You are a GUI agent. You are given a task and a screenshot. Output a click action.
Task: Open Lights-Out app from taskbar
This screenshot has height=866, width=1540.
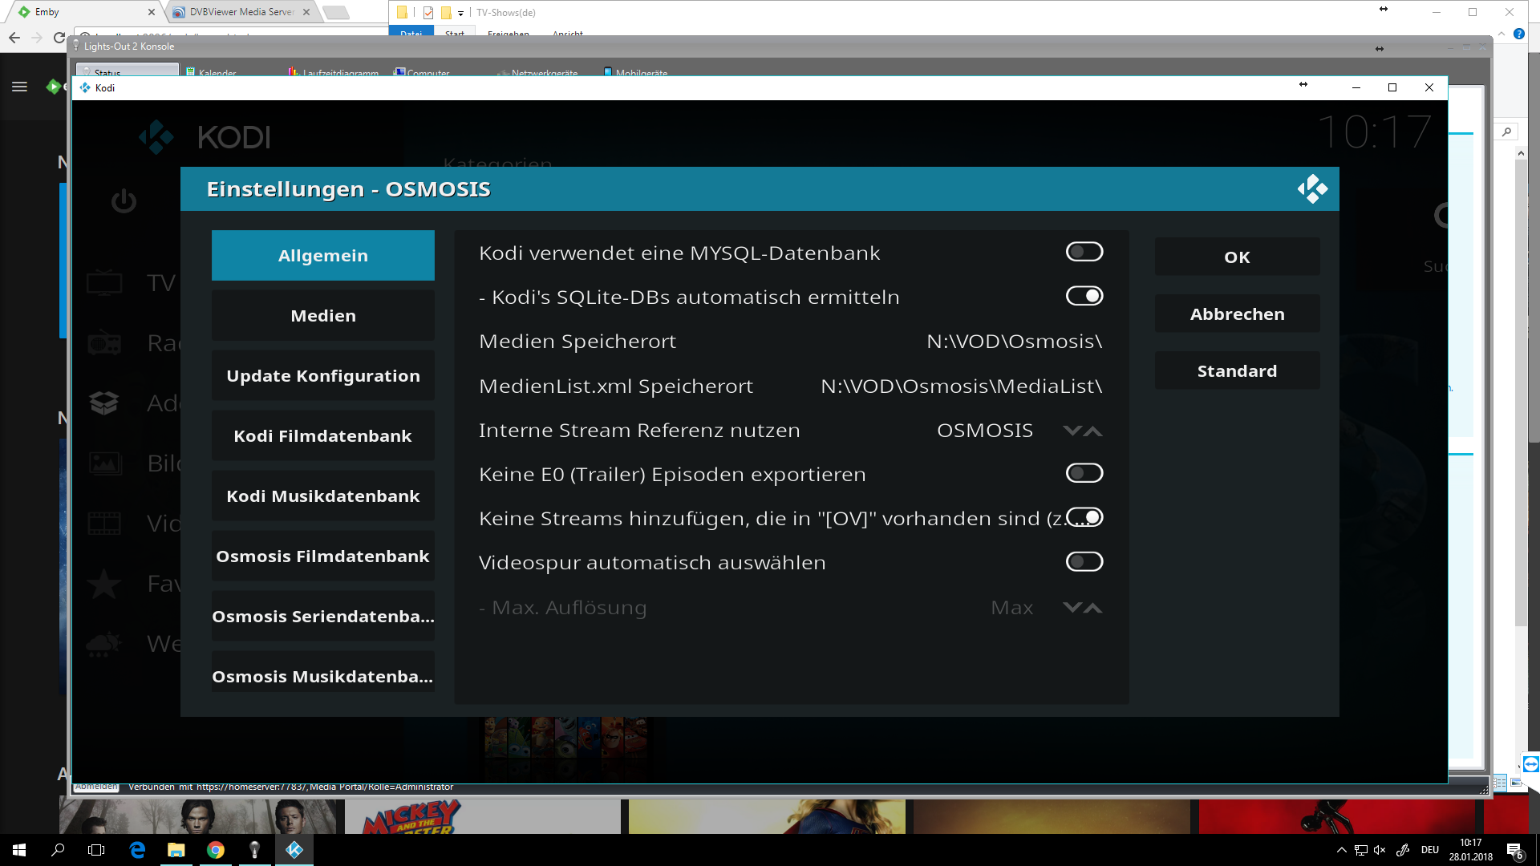pyautogui.click(x=254, y=850)
